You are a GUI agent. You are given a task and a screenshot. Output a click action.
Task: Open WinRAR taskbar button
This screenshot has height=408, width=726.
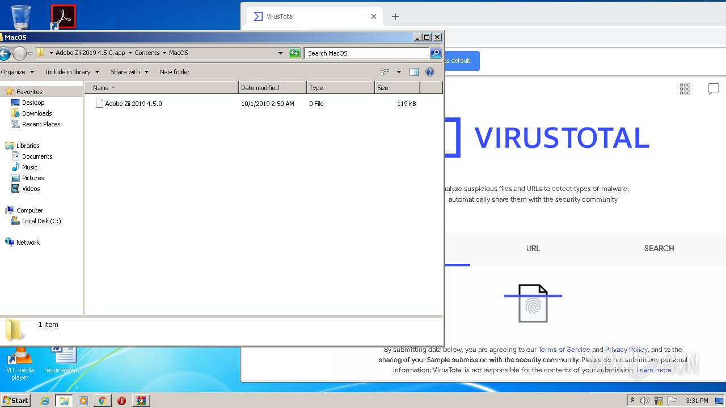(x=141, y=401)
